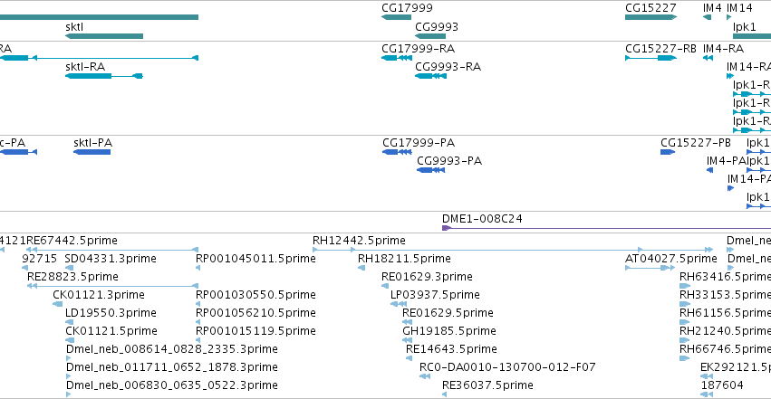Click the IM14 gene label
Screen dimensions: 771x399
point(739,8)
